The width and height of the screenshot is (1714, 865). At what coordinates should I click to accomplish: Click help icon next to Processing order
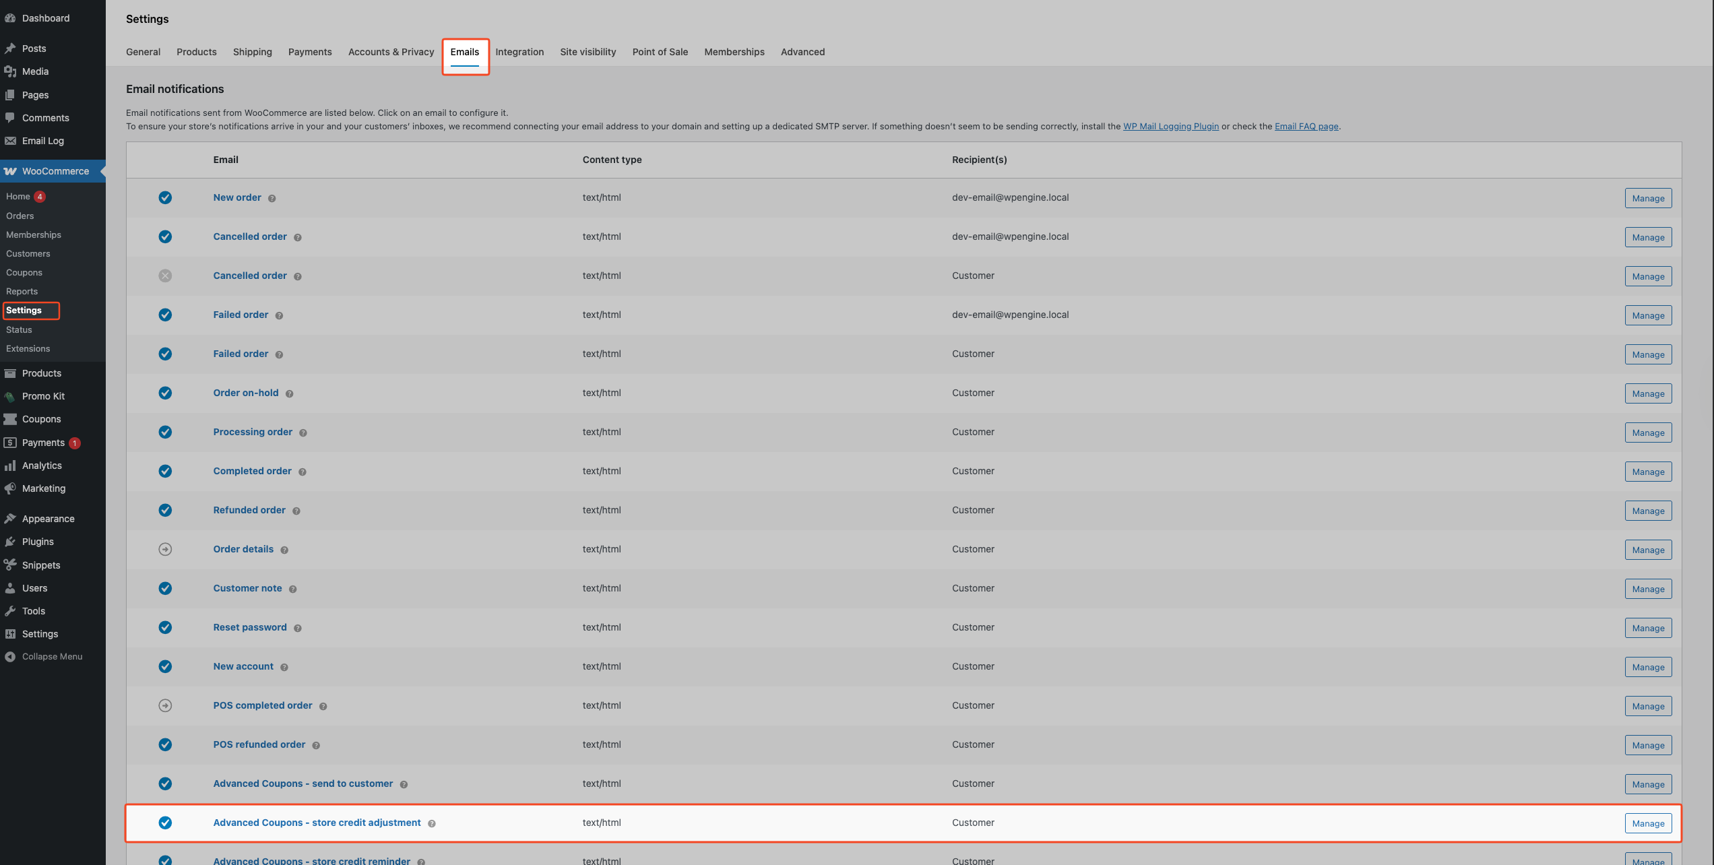coord(303,433)
